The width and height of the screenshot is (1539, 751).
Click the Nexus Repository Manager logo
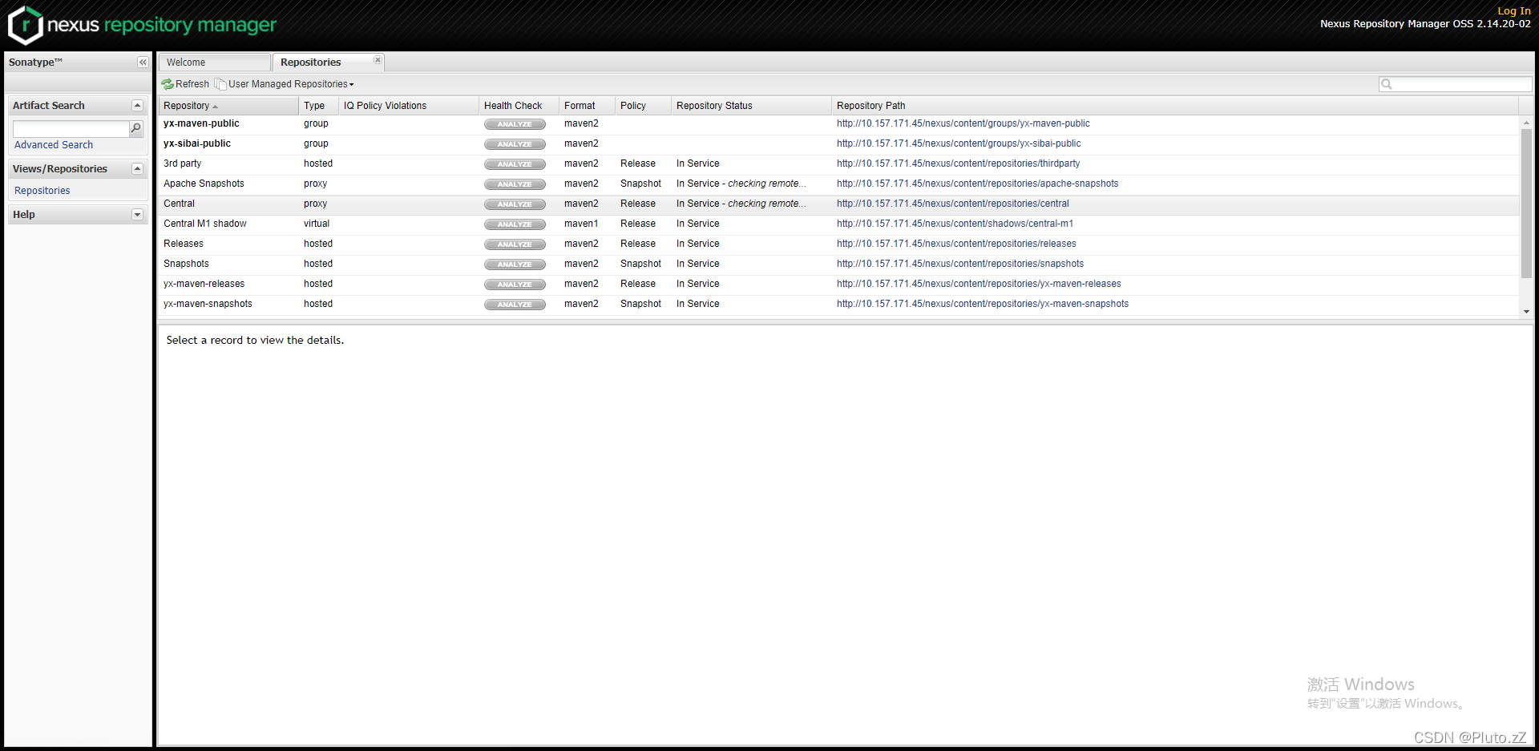(142, 25)
